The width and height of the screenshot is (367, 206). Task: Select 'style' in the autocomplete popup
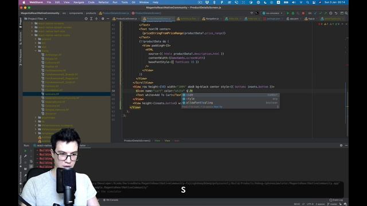click(230, 99)
